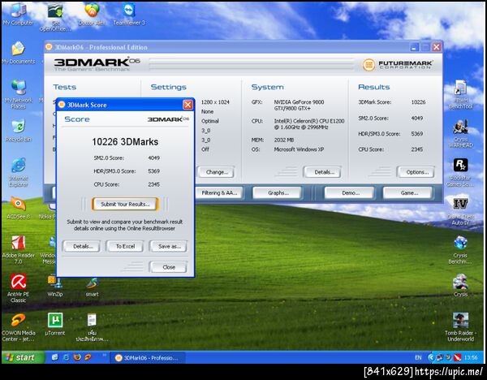Launch the Game button
Screen dimensions: 487x380
(408, 192)
